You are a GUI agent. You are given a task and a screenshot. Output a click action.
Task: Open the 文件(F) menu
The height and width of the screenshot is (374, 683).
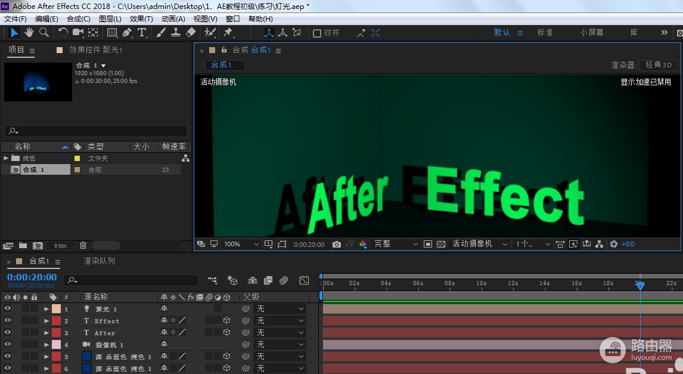tap(15, 18)
